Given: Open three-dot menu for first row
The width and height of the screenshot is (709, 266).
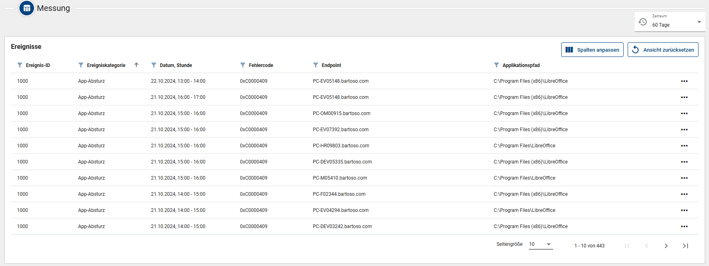Looking at the screenshot, I should [x=684, y=81].
